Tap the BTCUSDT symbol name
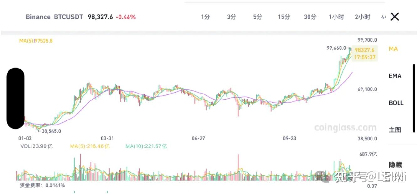417x194 pixels. pyautogui.click(x=68, y=17)
